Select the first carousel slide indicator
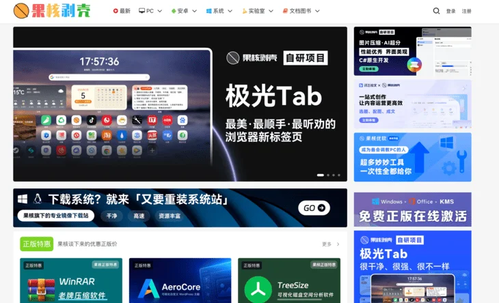This screenshot has width=499, height=303. (321, 175)
